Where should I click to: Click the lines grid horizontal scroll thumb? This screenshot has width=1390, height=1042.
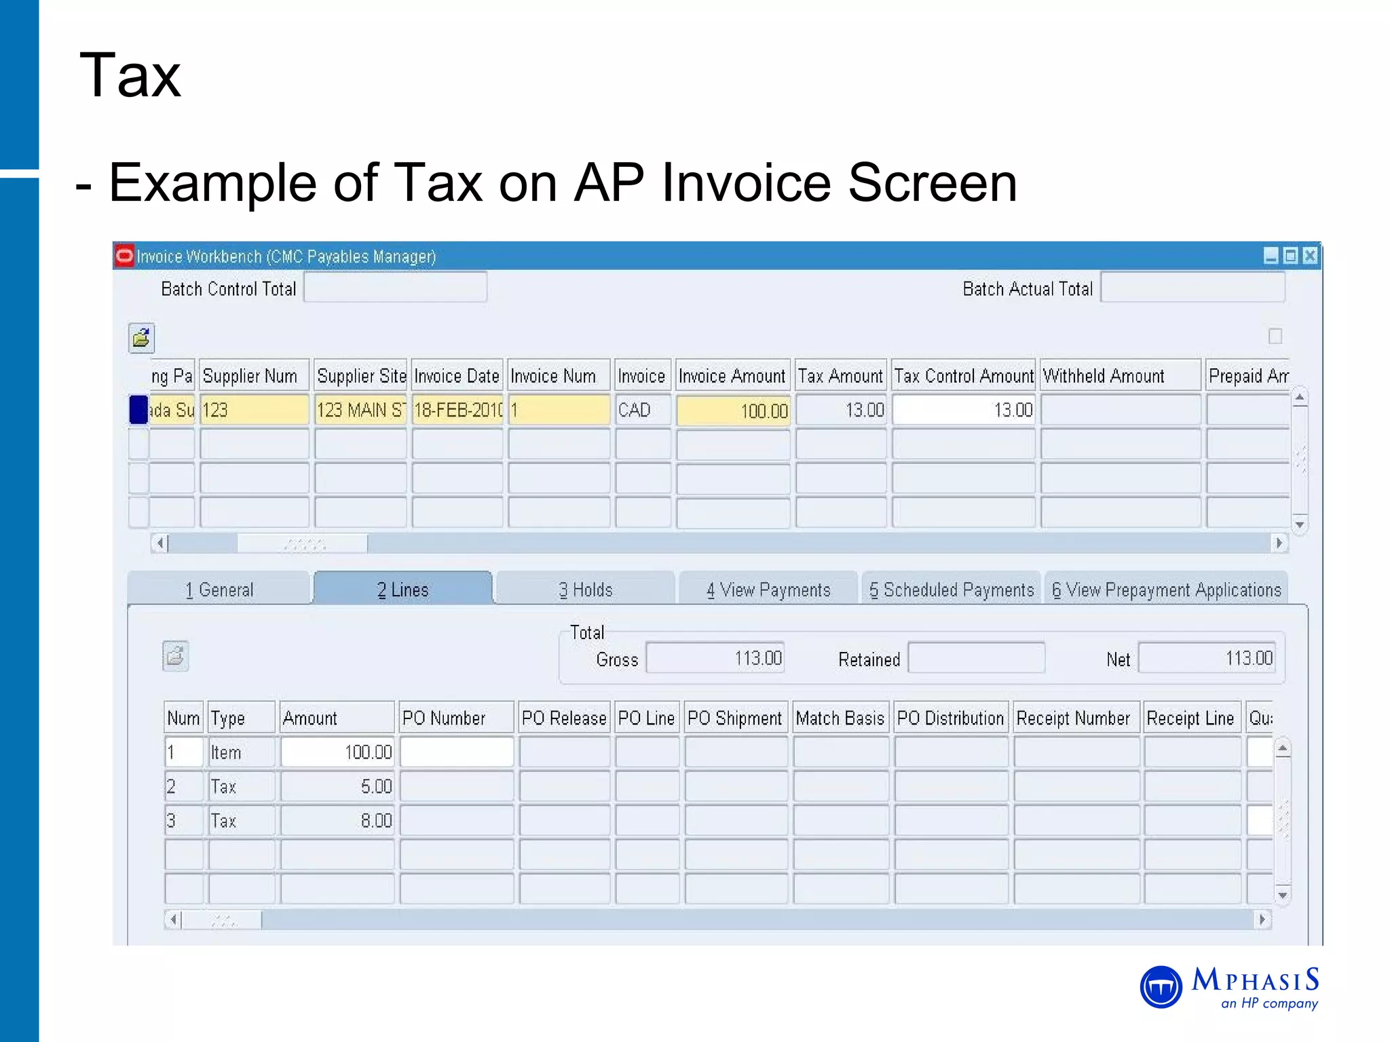223,921
